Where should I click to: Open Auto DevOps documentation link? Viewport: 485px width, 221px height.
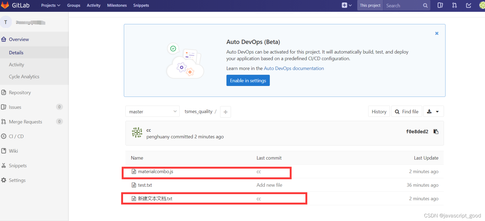point(294,68)
